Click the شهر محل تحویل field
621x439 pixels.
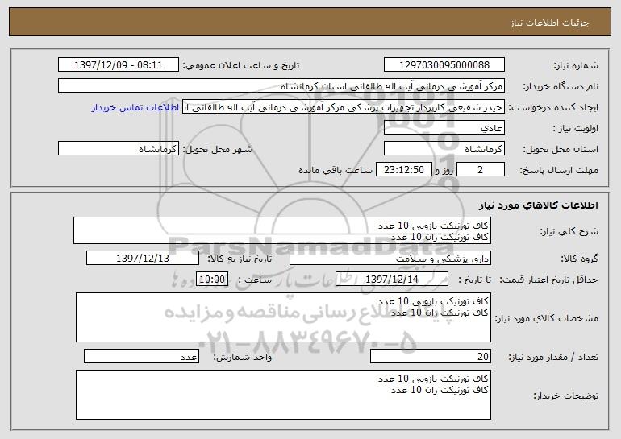click(119, 149)
